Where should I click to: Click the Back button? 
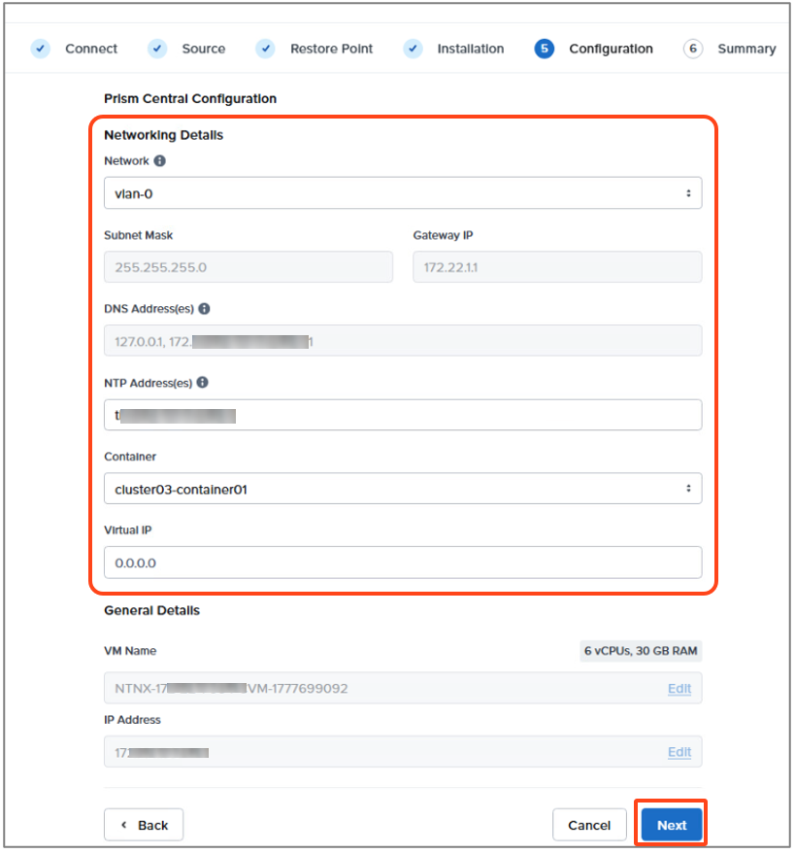click(x=144, y=825)
